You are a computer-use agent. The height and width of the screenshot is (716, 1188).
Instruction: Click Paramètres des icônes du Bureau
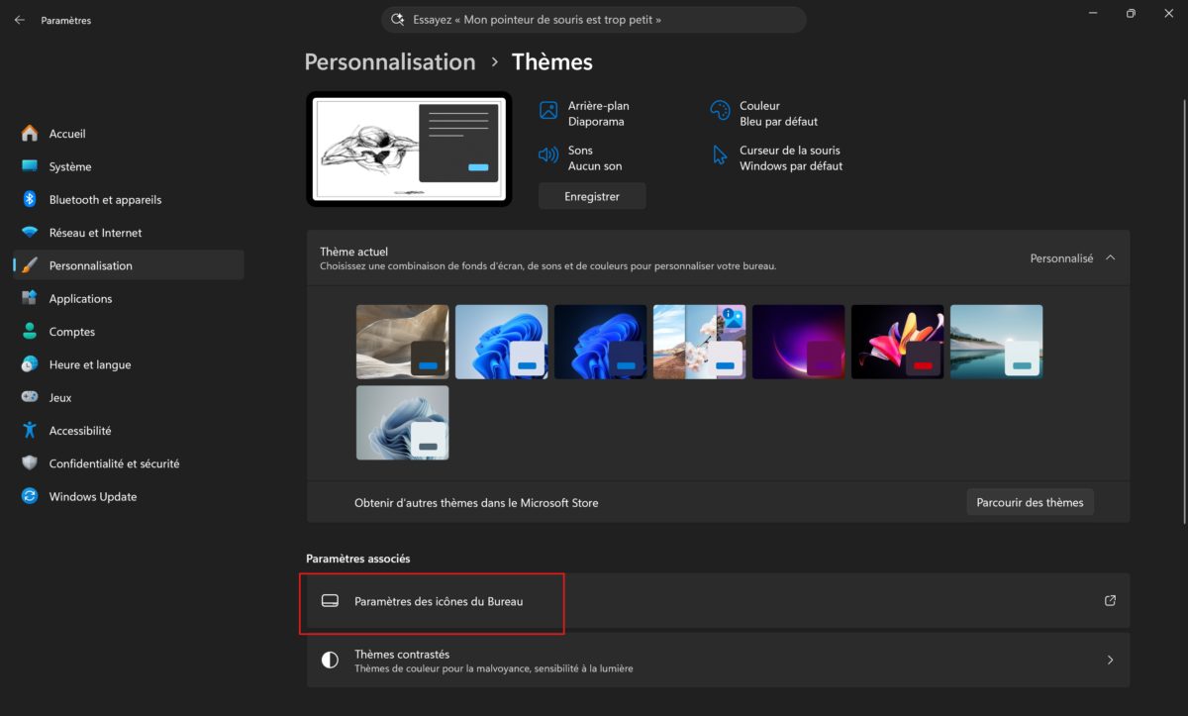pyautogui.click(x=718, y=601)
